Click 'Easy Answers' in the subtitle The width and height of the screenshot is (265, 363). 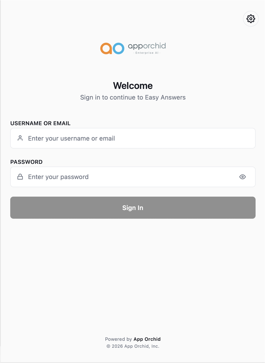coord(165,97)
